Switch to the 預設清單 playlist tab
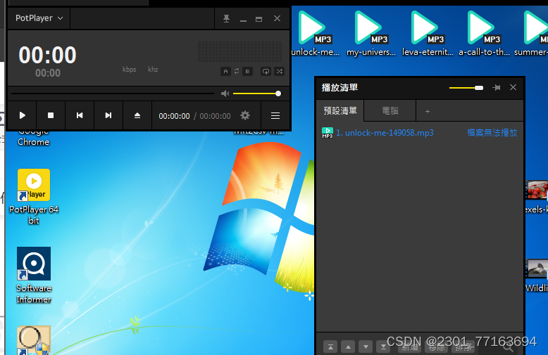The height and width of the screenshot is (355, 548). [x=340, y=111]
